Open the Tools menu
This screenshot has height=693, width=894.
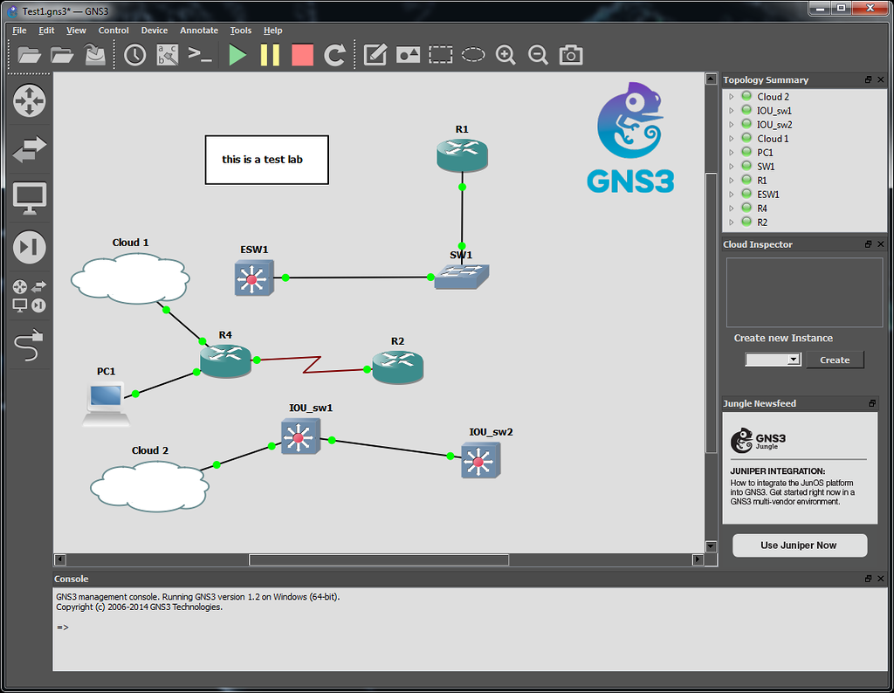click(241, 31)
